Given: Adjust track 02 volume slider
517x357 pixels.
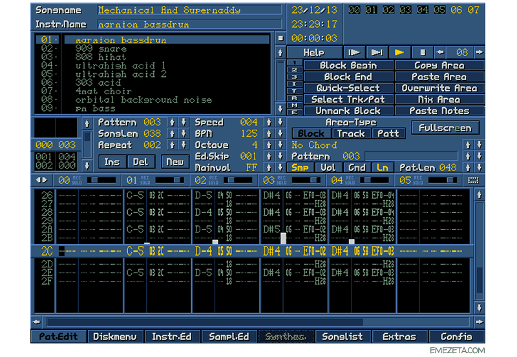Looking at the screenshot, I should click(238, 180).
